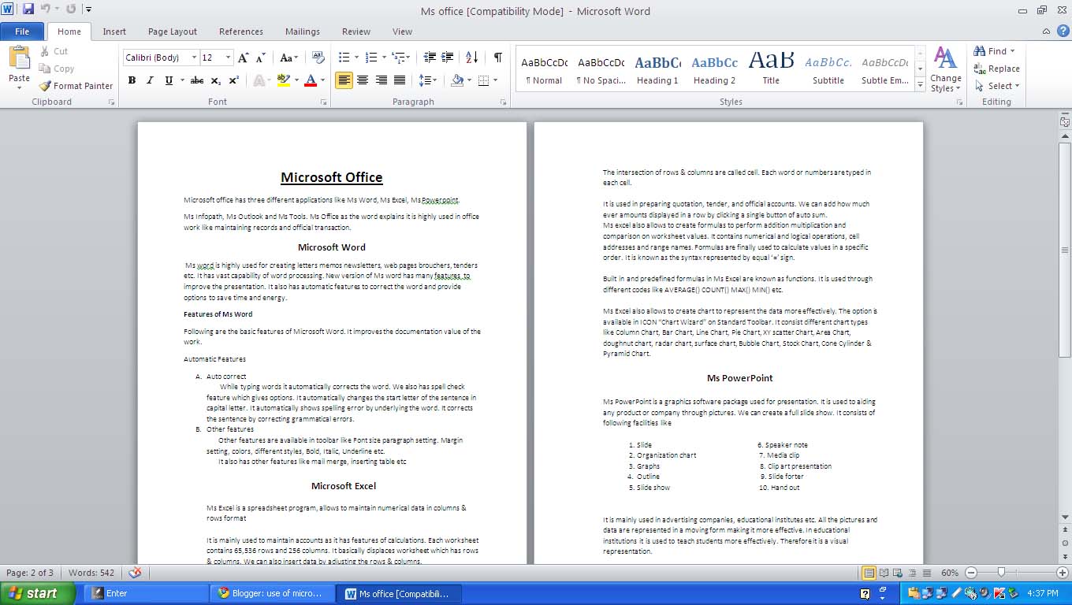The width and height of the screenshot is (1072, 605).
Task: Apply the Title style
Action: (x=771, y=69)
